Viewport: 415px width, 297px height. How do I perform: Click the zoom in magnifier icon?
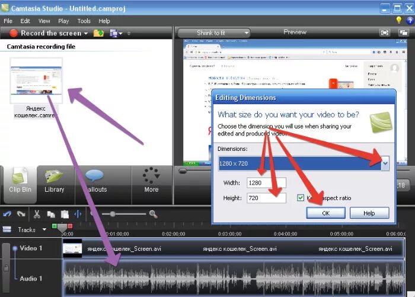click(154, 214)
